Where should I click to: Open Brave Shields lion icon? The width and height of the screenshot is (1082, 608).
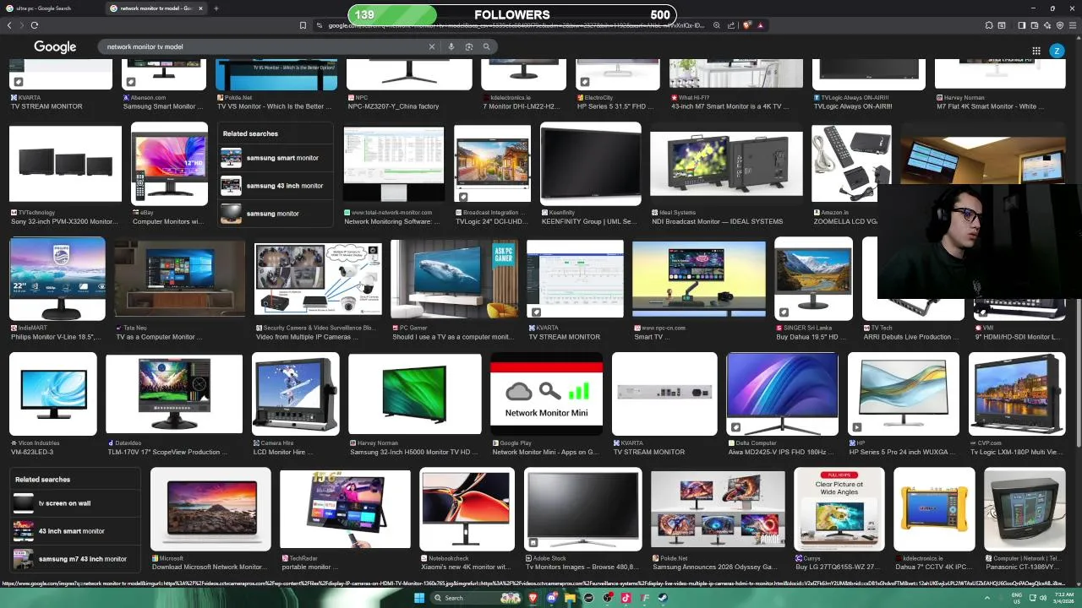coord(747,25)
